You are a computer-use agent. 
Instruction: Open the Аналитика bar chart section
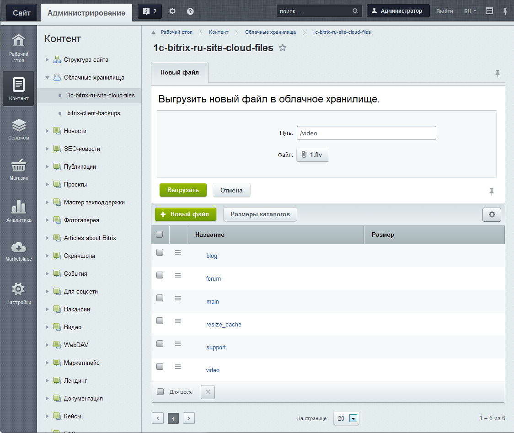click(18, 210)
